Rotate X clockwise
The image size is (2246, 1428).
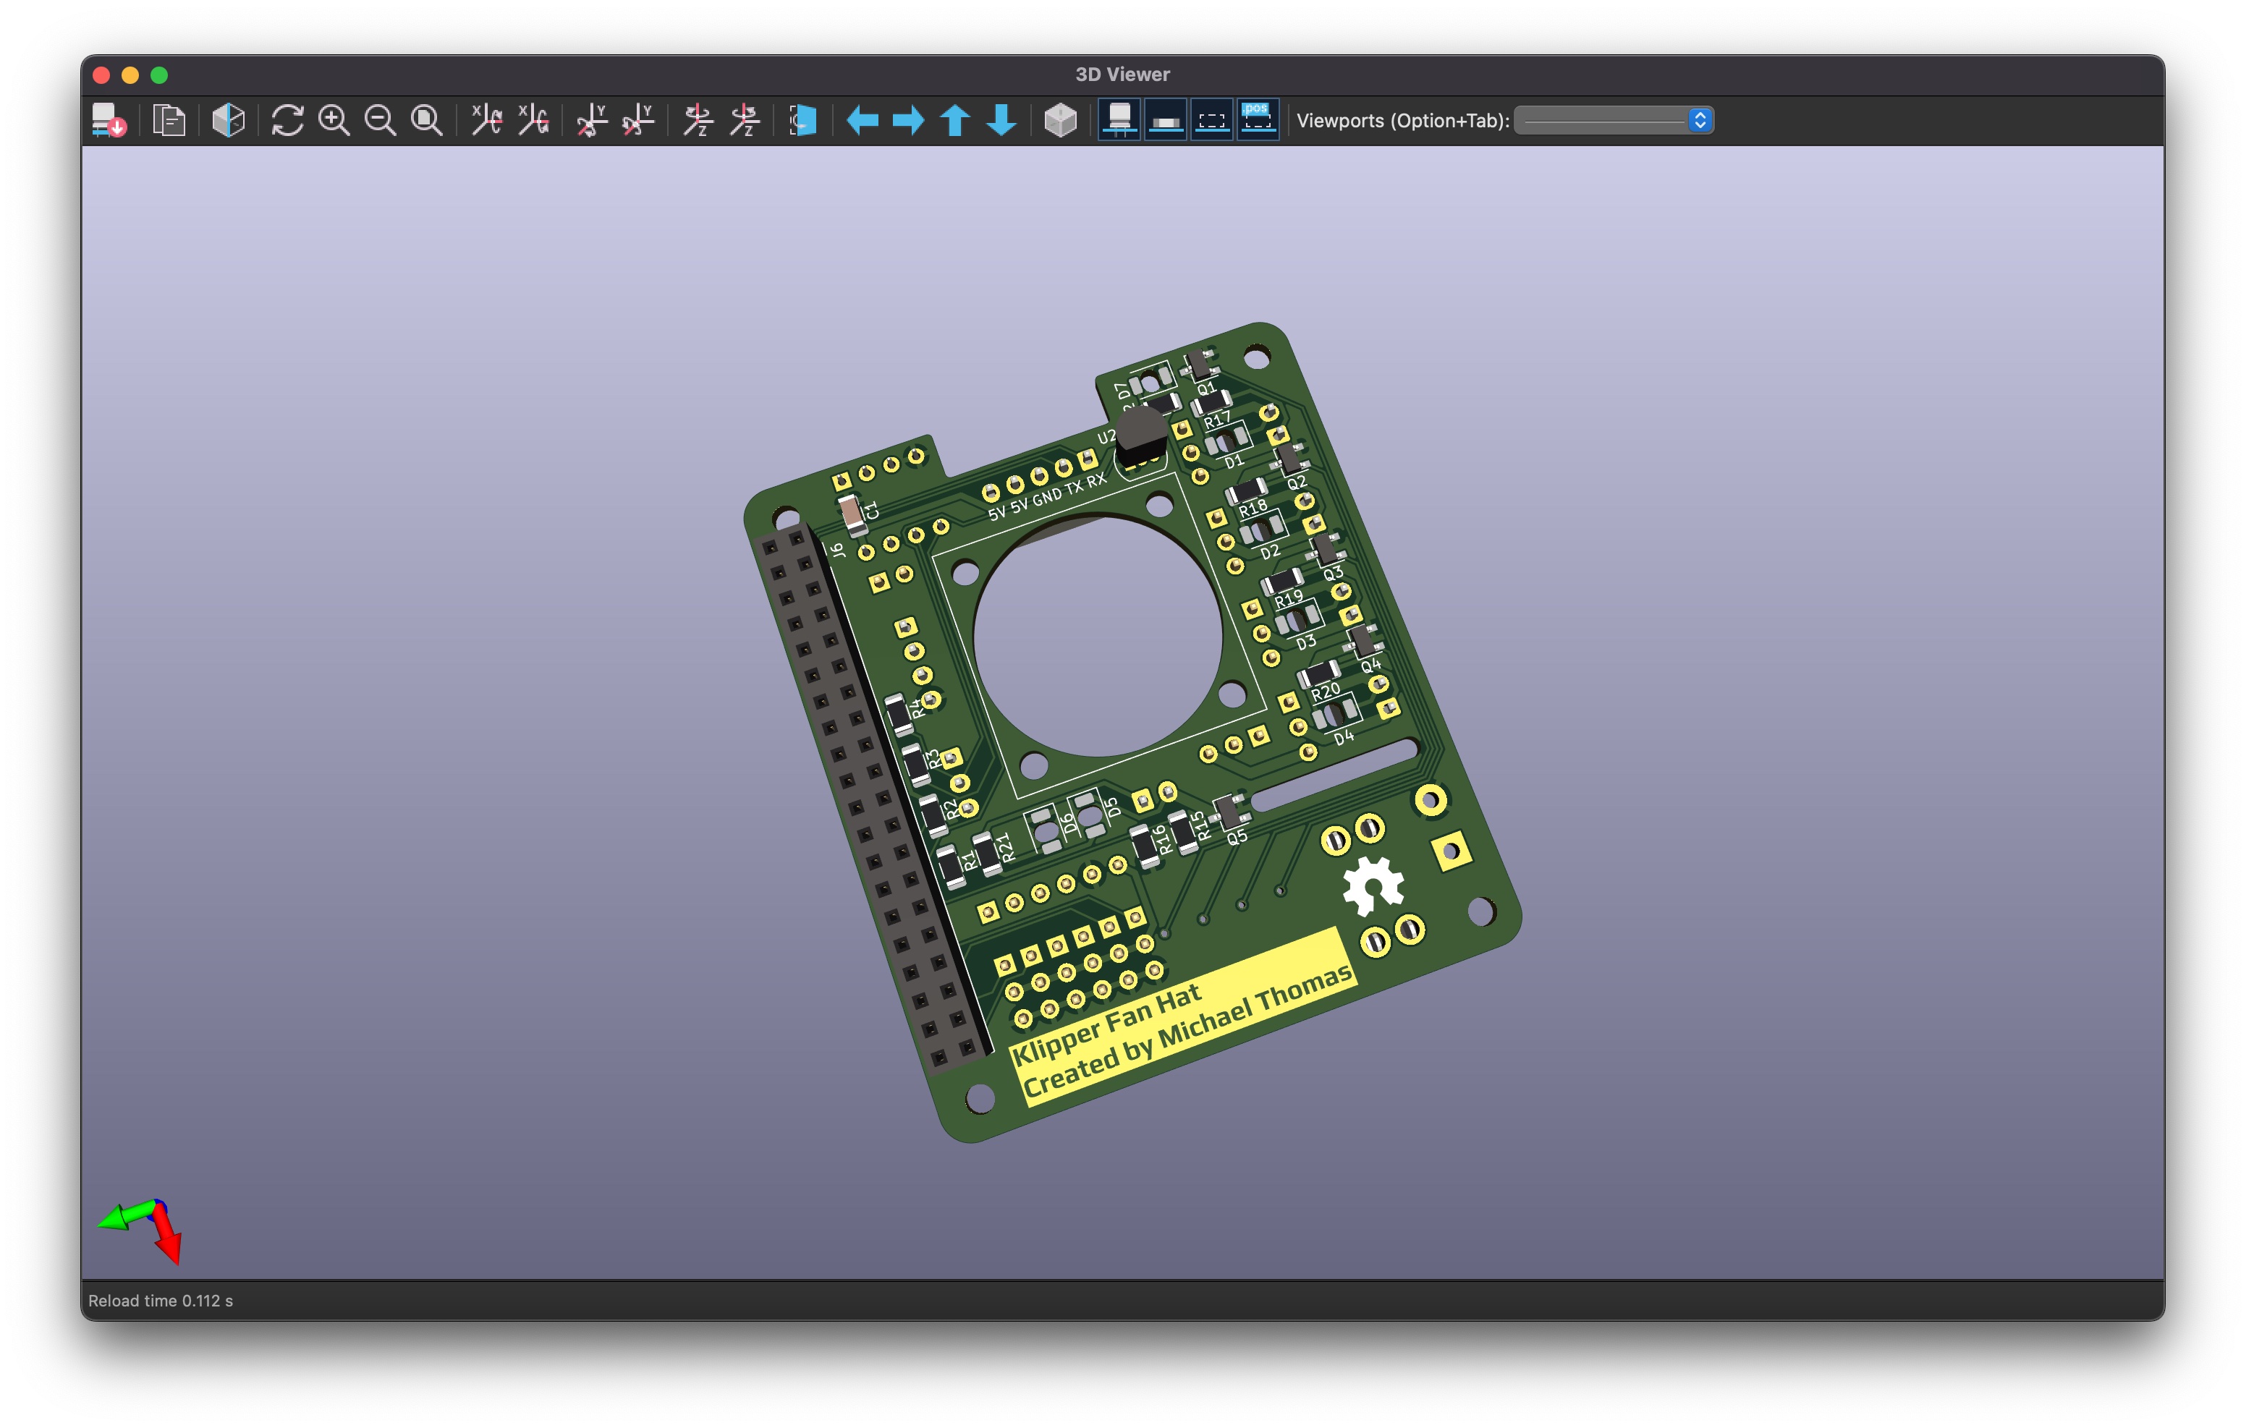coord(487,120)
